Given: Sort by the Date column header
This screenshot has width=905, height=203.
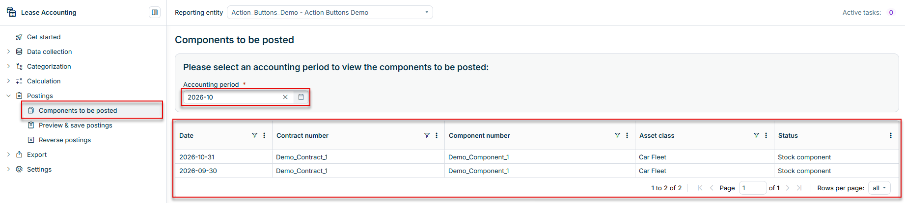Looking at the screenshot, I should 186,135.
